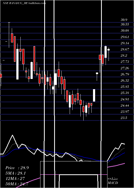The image size is (134, 188).
Task: Click the 29.61 price level label
Action: point(125,37)
